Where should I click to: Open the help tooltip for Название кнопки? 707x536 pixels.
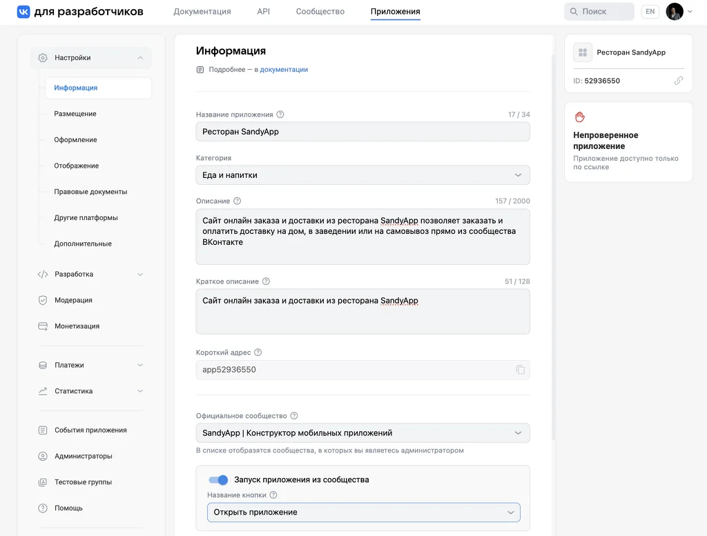tap(273, 495)
